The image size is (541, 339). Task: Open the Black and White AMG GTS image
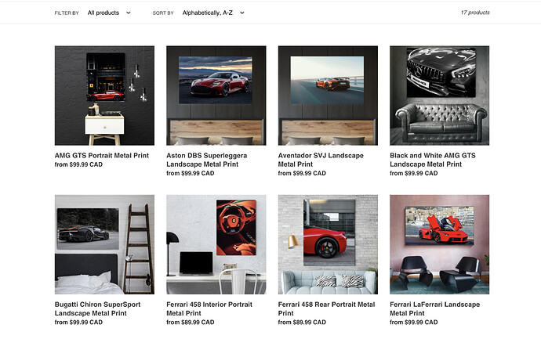pyautogui.click(x=440, y=96)
